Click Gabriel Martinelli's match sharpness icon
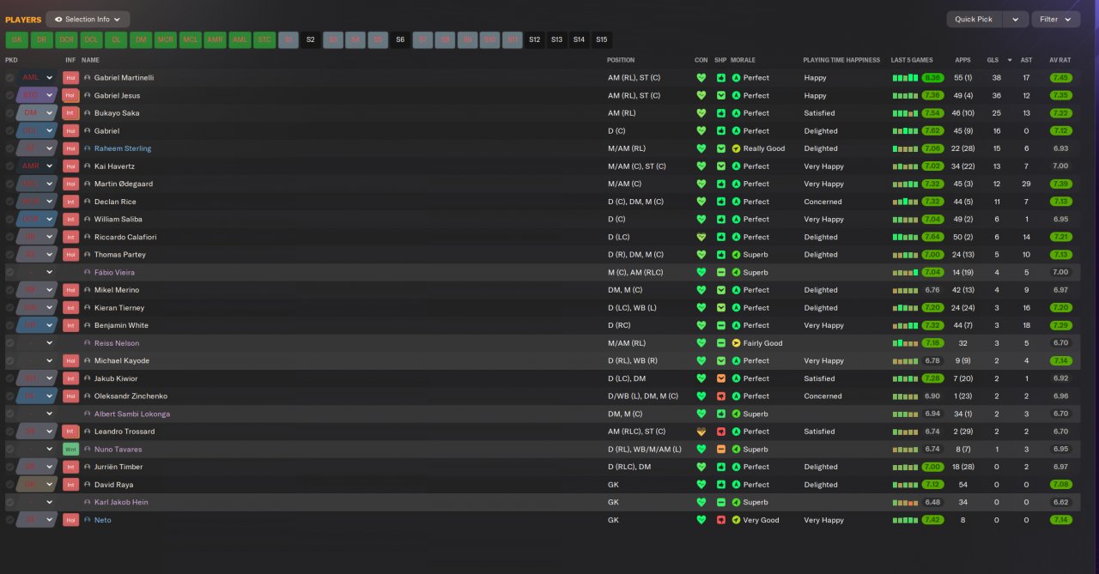1099x574 pixels. point(721,78)
